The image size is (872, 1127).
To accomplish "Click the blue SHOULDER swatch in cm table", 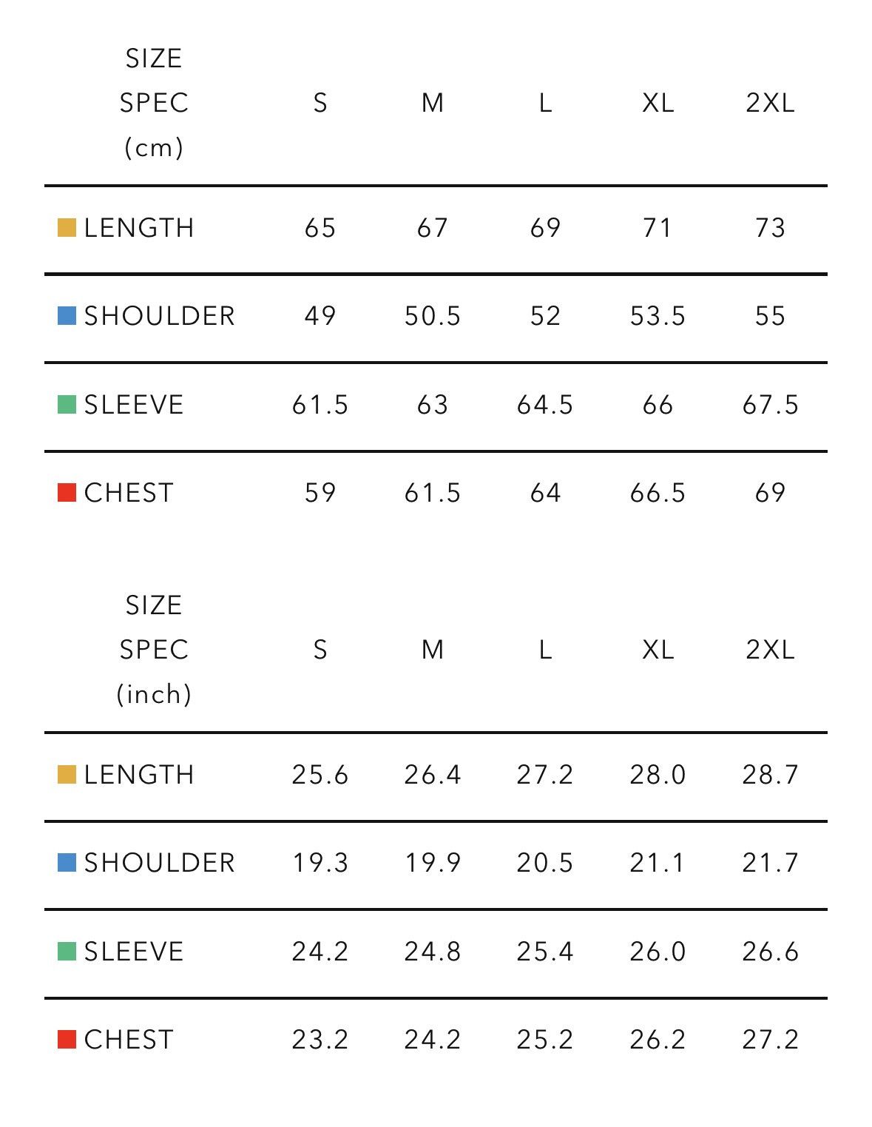I will point(67,316).
